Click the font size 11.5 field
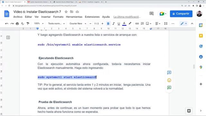 [96, 24]
